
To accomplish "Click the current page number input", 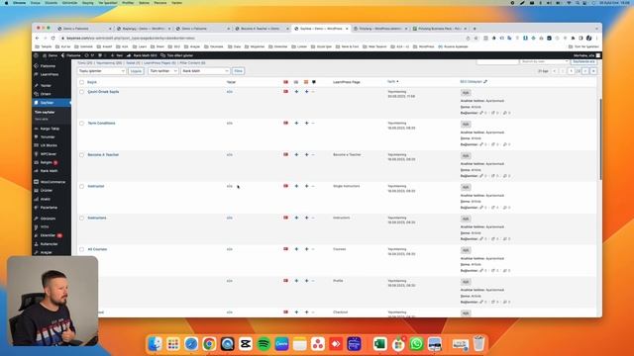I will (x=571, y=71).
